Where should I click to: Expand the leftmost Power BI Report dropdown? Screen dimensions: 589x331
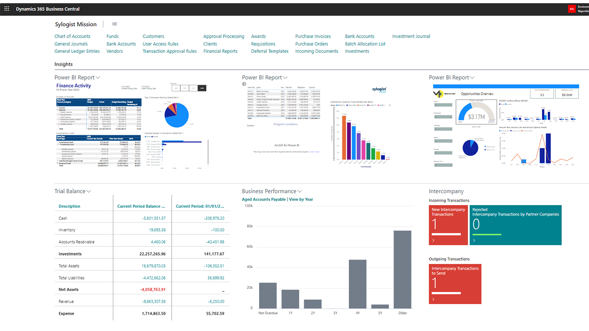tap(98, 77)
